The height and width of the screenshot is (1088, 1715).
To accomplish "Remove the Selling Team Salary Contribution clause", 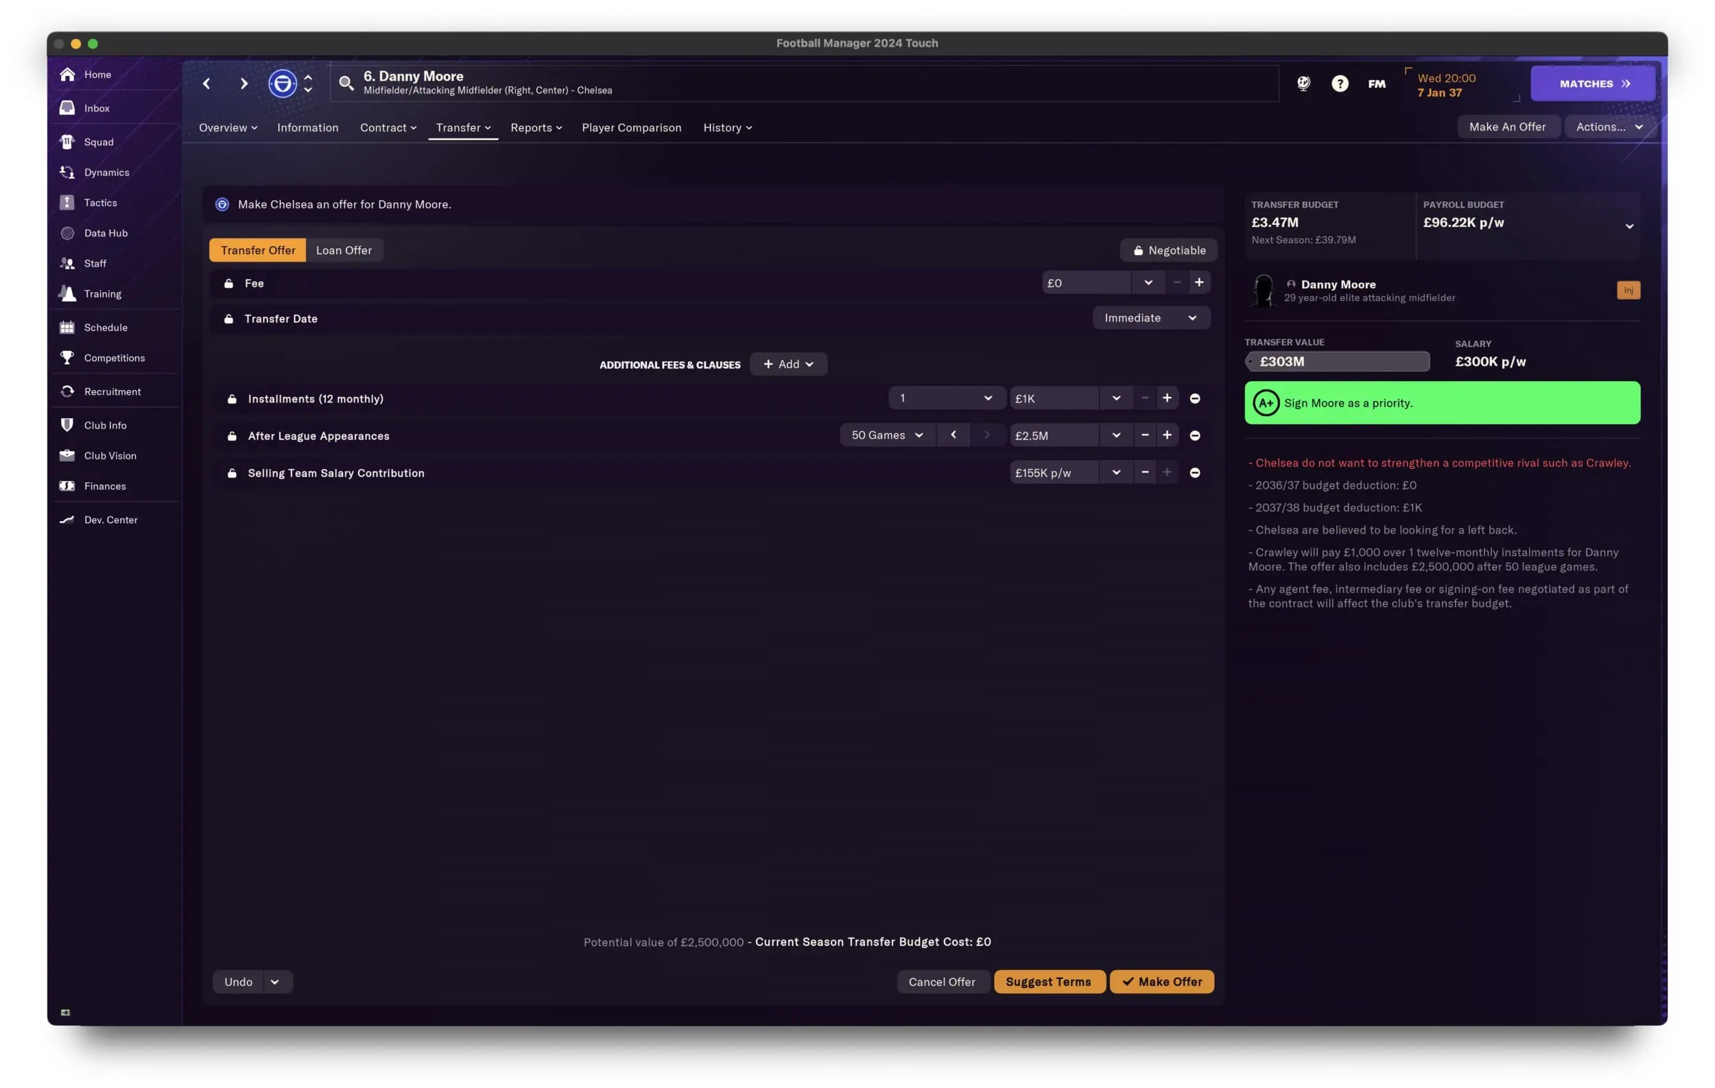I will [x=1195, y=472].
